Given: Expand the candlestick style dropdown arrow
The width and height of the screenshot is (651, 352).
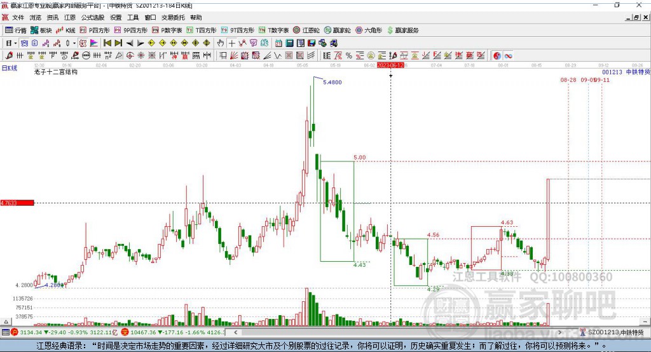Looking at the screenshot, I should pyautogui.click(x=74, y=43).
